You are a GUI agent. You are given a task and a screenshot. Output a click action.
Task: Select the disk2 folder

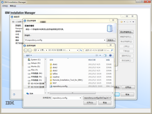pyautogui.click(x=54, y=67)
